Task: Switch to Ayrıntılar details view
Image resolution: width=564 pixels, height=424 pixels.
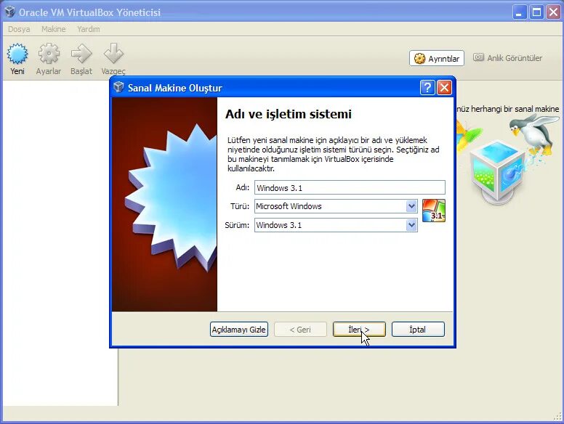Action: [x=437, y=58]
